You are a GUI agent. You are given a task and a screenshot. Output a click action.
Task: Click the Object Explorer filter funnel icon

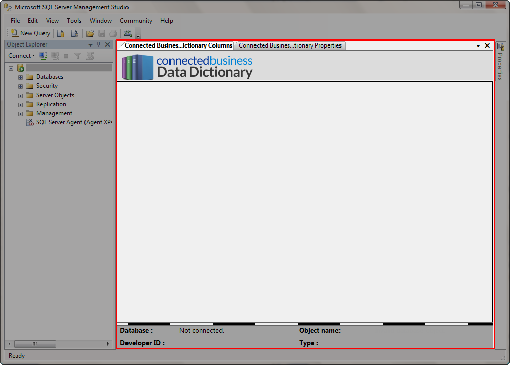[78, 56]
